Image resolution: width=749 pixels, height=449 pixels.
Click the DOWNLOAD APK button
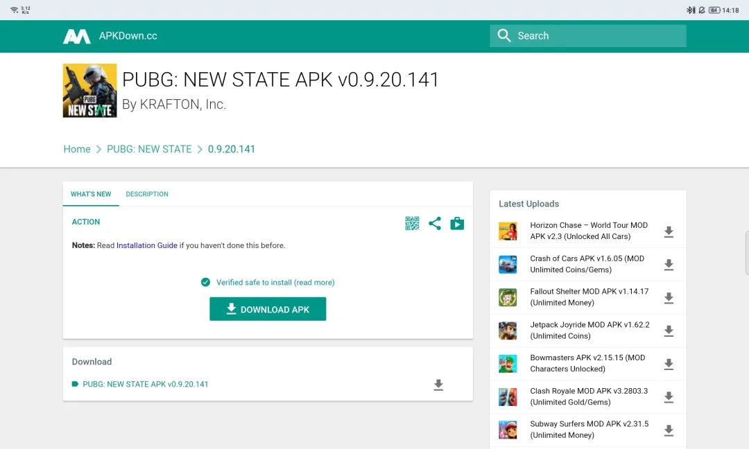(x=268, y=309)
